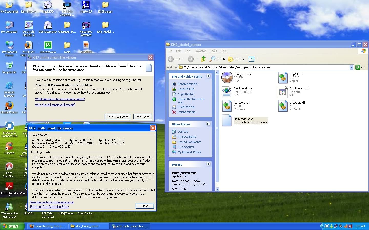Switch to KH2_Model_viewer taskbar button

[x=88, y=226]
